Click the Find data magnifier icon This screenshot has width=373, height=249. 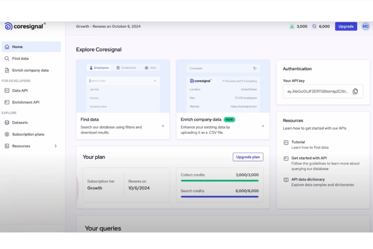click(x=7, y=58)
